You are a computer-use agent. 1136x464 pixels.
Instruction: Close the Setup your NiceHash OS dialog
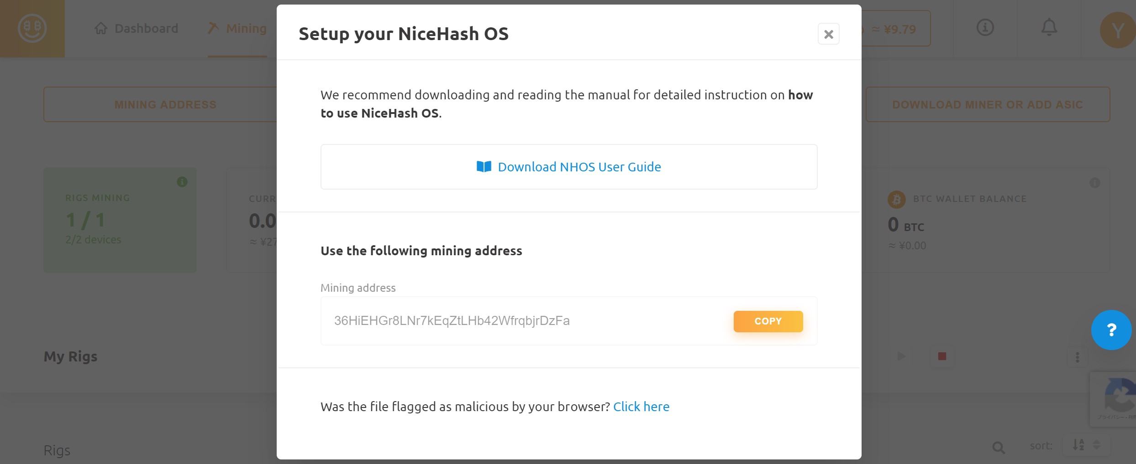829,34
